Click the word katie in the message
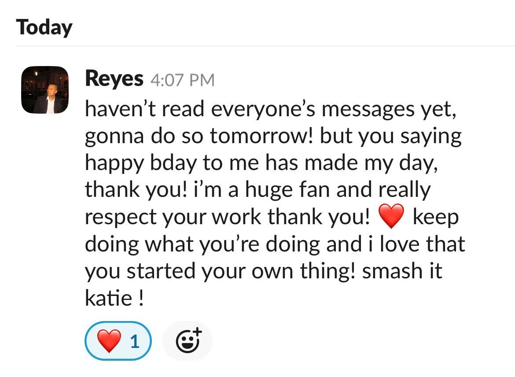Image resolution: width=515 pixels, height=377 pixels. pos(108,298)
